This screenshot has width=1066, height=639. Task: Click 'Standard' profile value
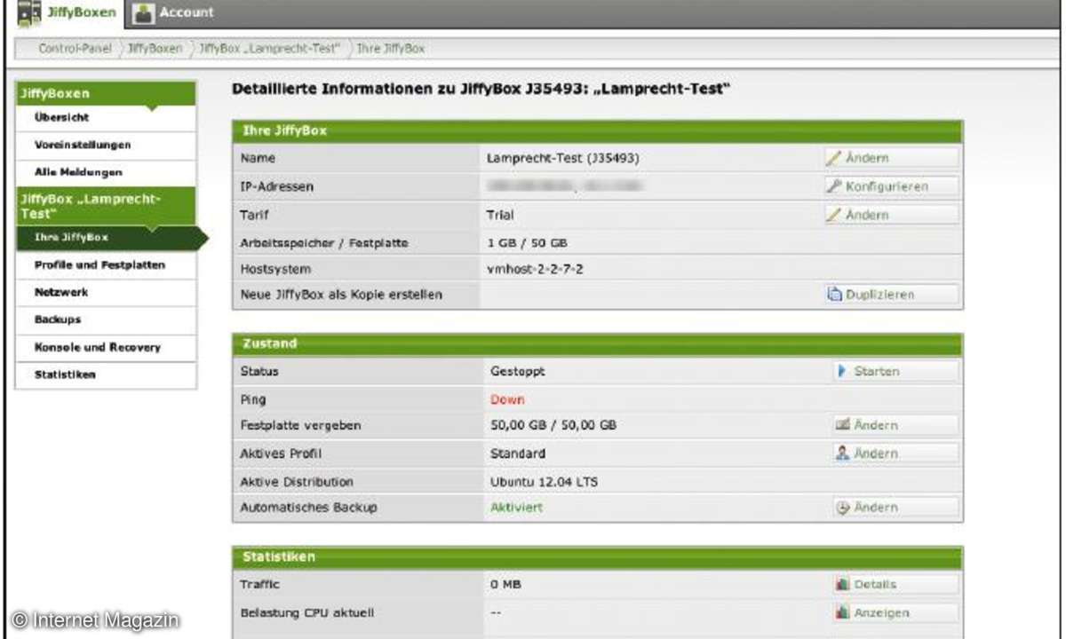click(x=518, y=454)
